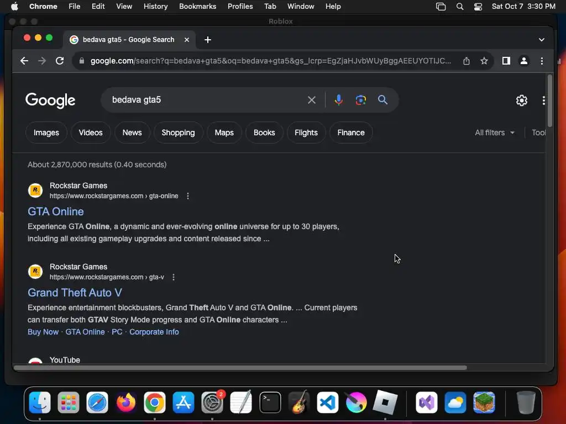Viewport: 566px width, 424px height.
Task: Open the tab search chevron
Action: (x=542, y=40)
